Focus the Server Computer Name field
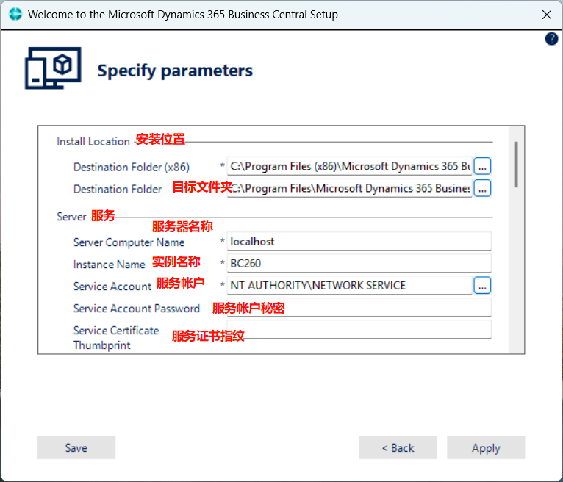 click(359, 242)
